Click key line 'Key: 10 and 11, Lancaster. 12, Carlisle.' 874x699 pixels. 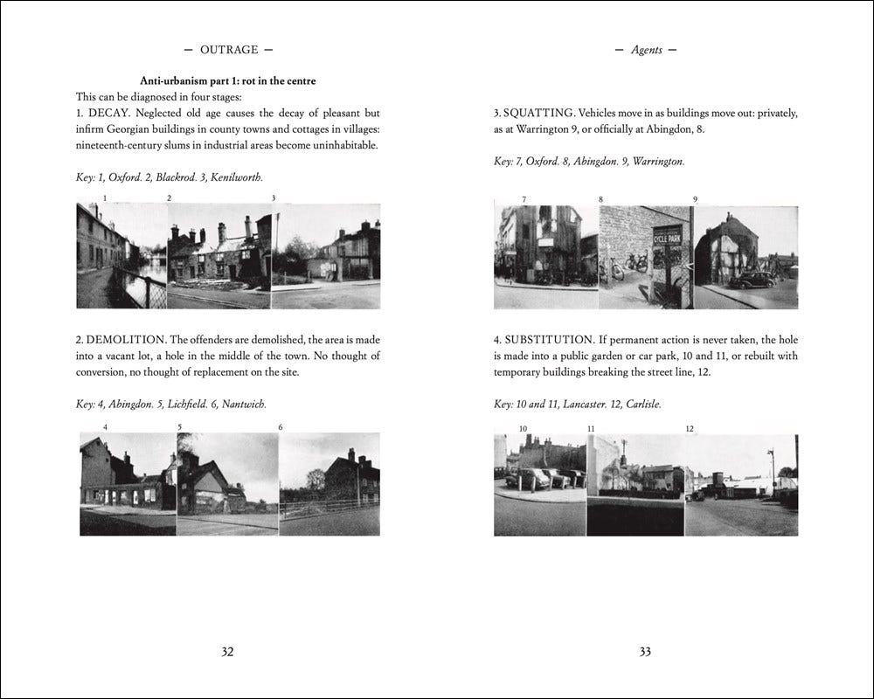click(x=578, y=405)
